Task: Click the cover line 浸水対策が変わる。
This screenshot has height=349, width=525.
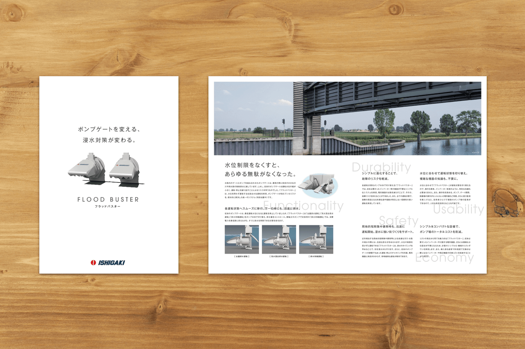Action: pos(109,140)
